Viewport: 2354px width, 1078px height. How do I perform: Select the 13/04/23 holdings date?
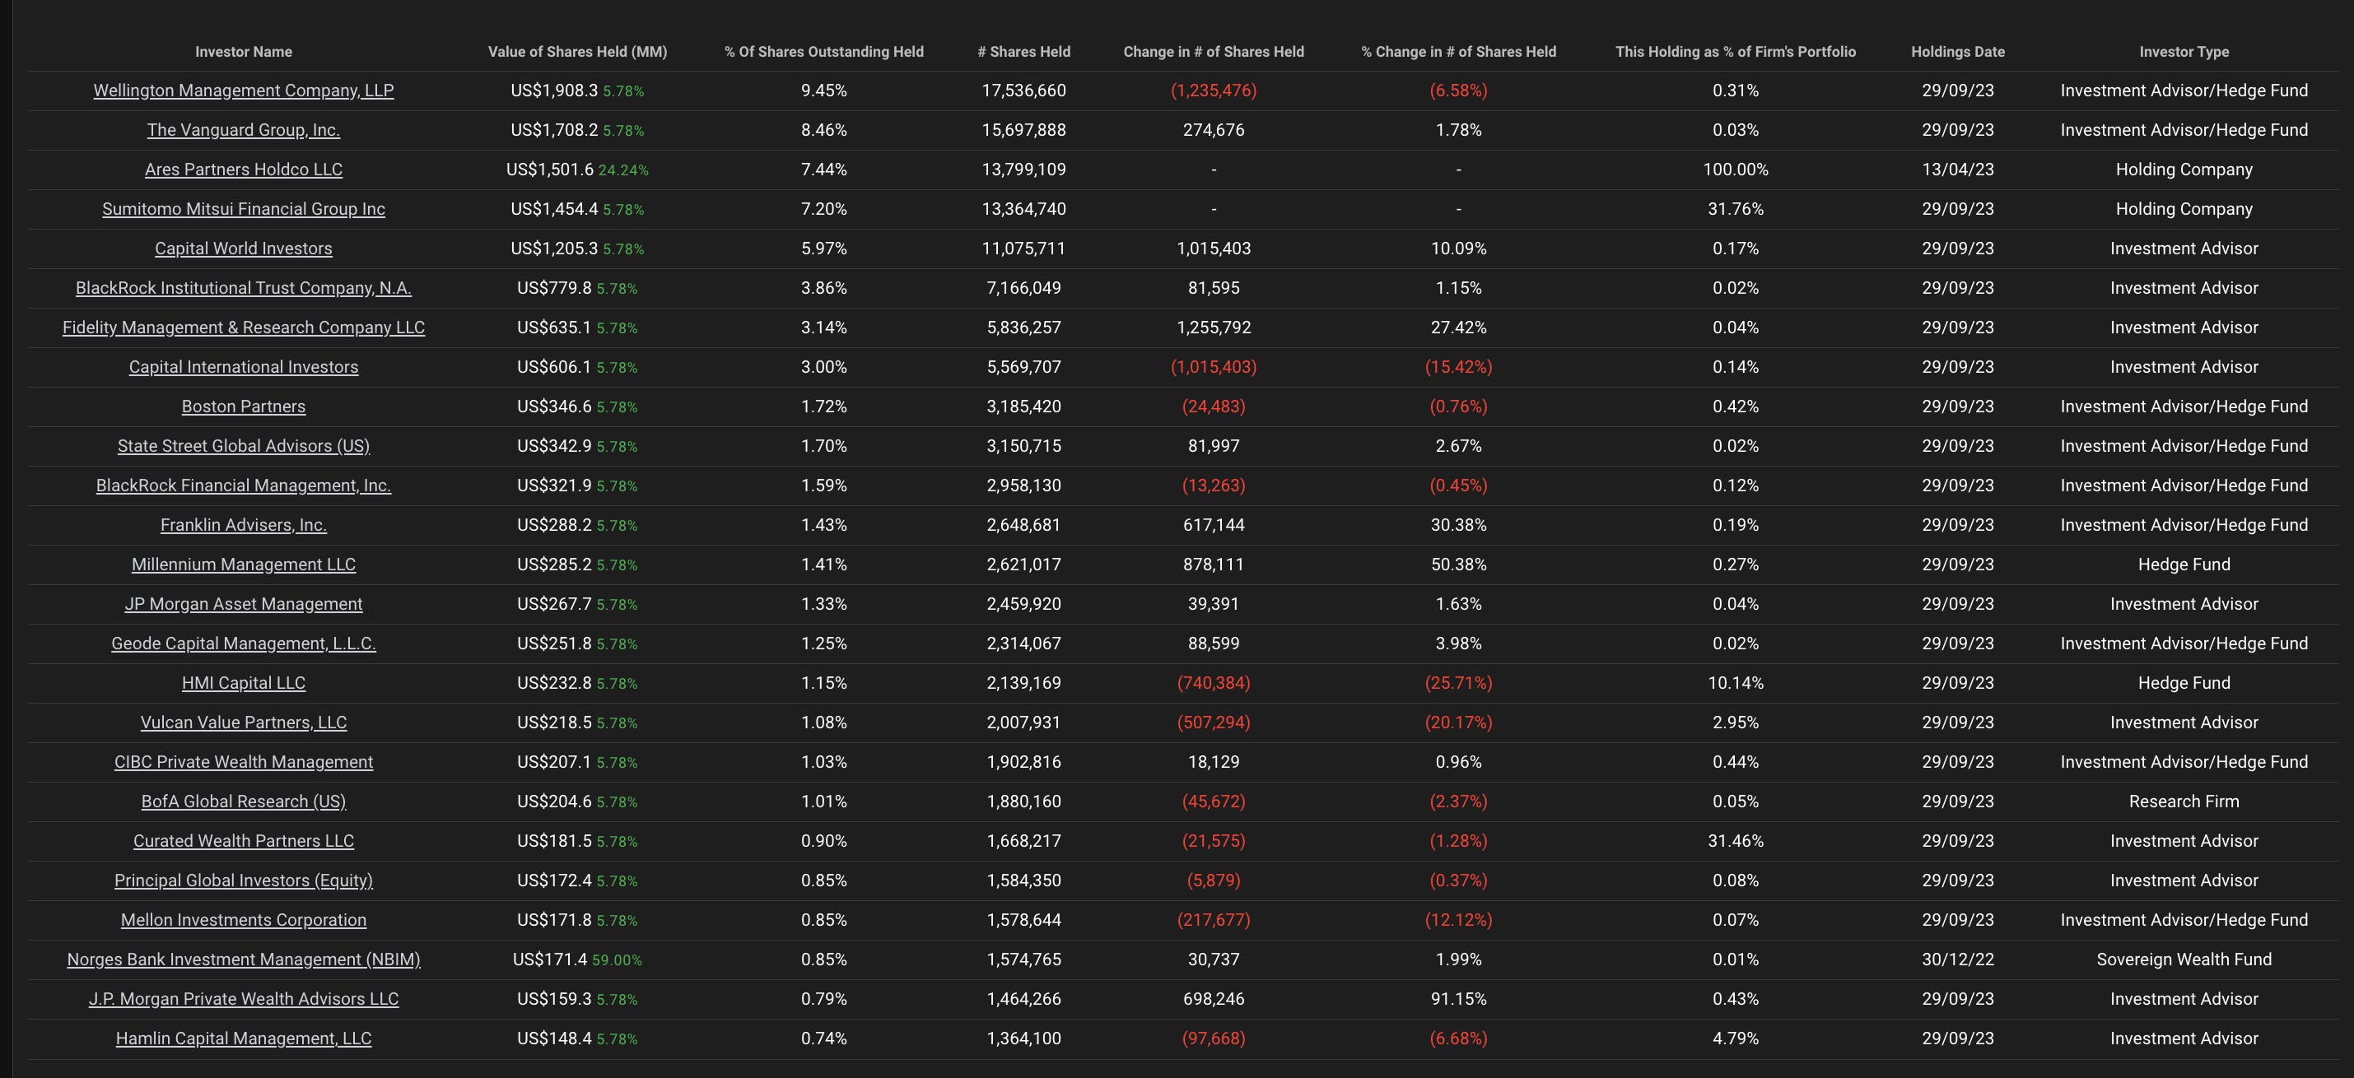(x=1957, y=169)
